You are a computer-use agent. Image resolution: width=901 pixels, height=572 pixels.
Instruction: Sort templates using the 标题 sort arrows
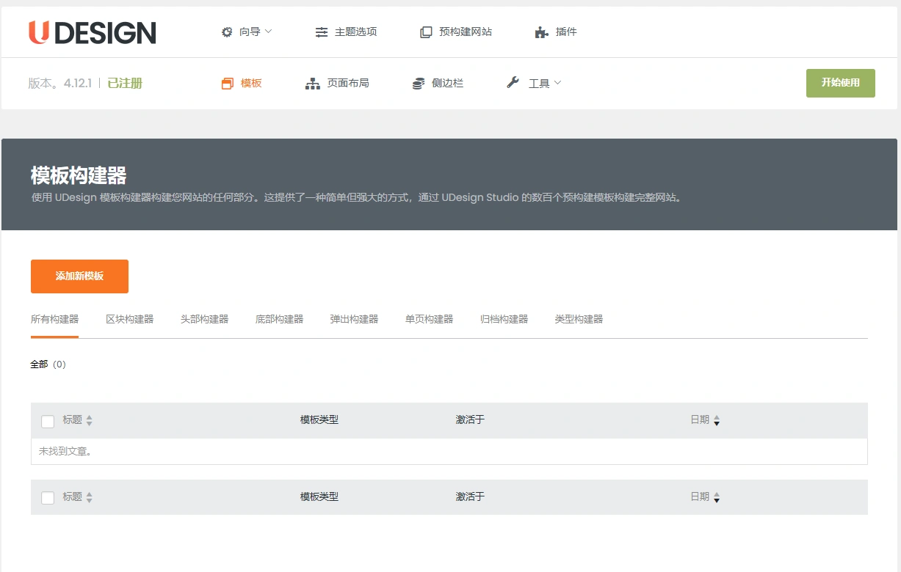point(88,421)
